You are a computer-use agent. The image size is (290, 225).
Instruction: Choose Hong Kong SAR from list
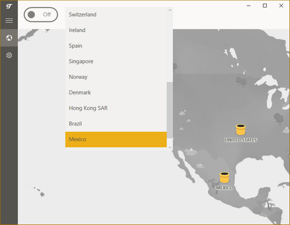click(116, 108)
